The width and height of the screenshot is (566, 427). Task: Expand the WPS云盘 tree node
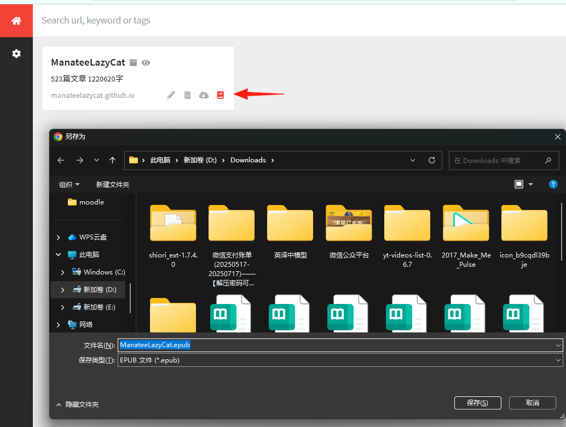pyautogui.click(x=59, y=237)
